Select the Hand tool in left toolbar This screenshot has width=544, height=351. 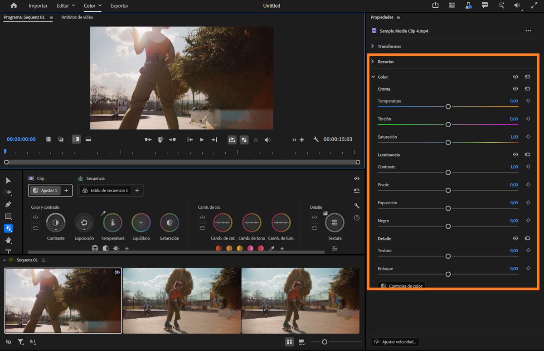pos(8,240)
